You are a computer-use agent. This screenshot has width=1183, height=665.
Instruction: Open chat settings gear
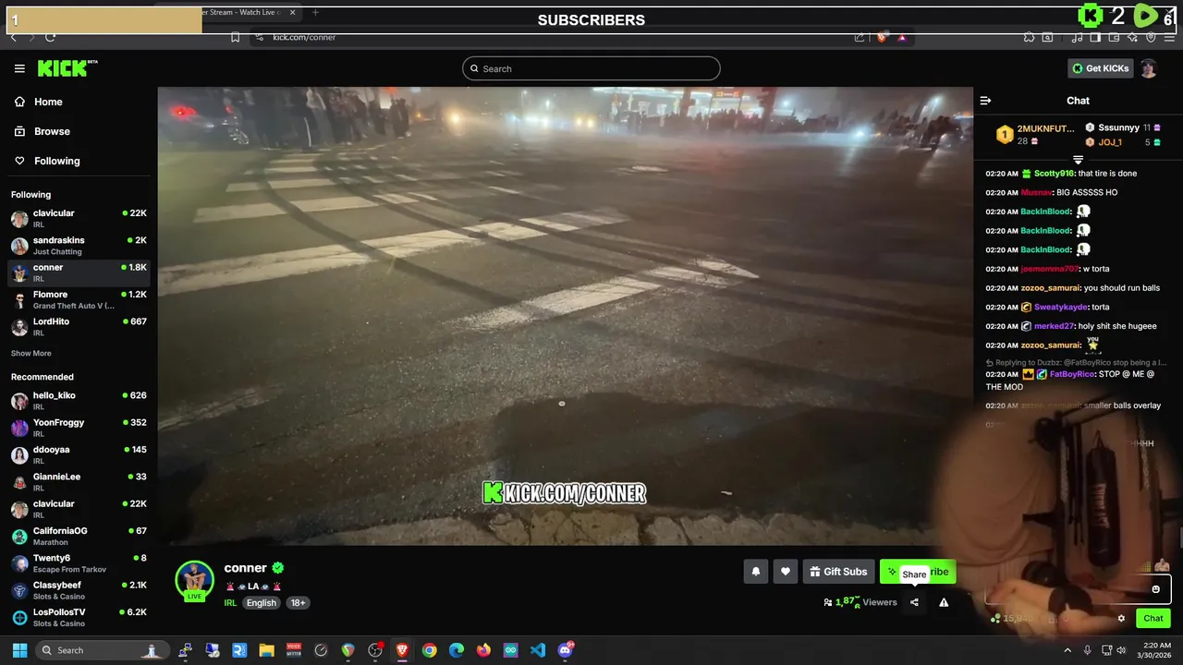click(x=1121, y=619)
